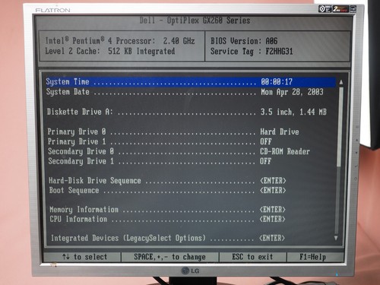Toggle the OFF value of Primary Drive 1

(x=266, y=141)
